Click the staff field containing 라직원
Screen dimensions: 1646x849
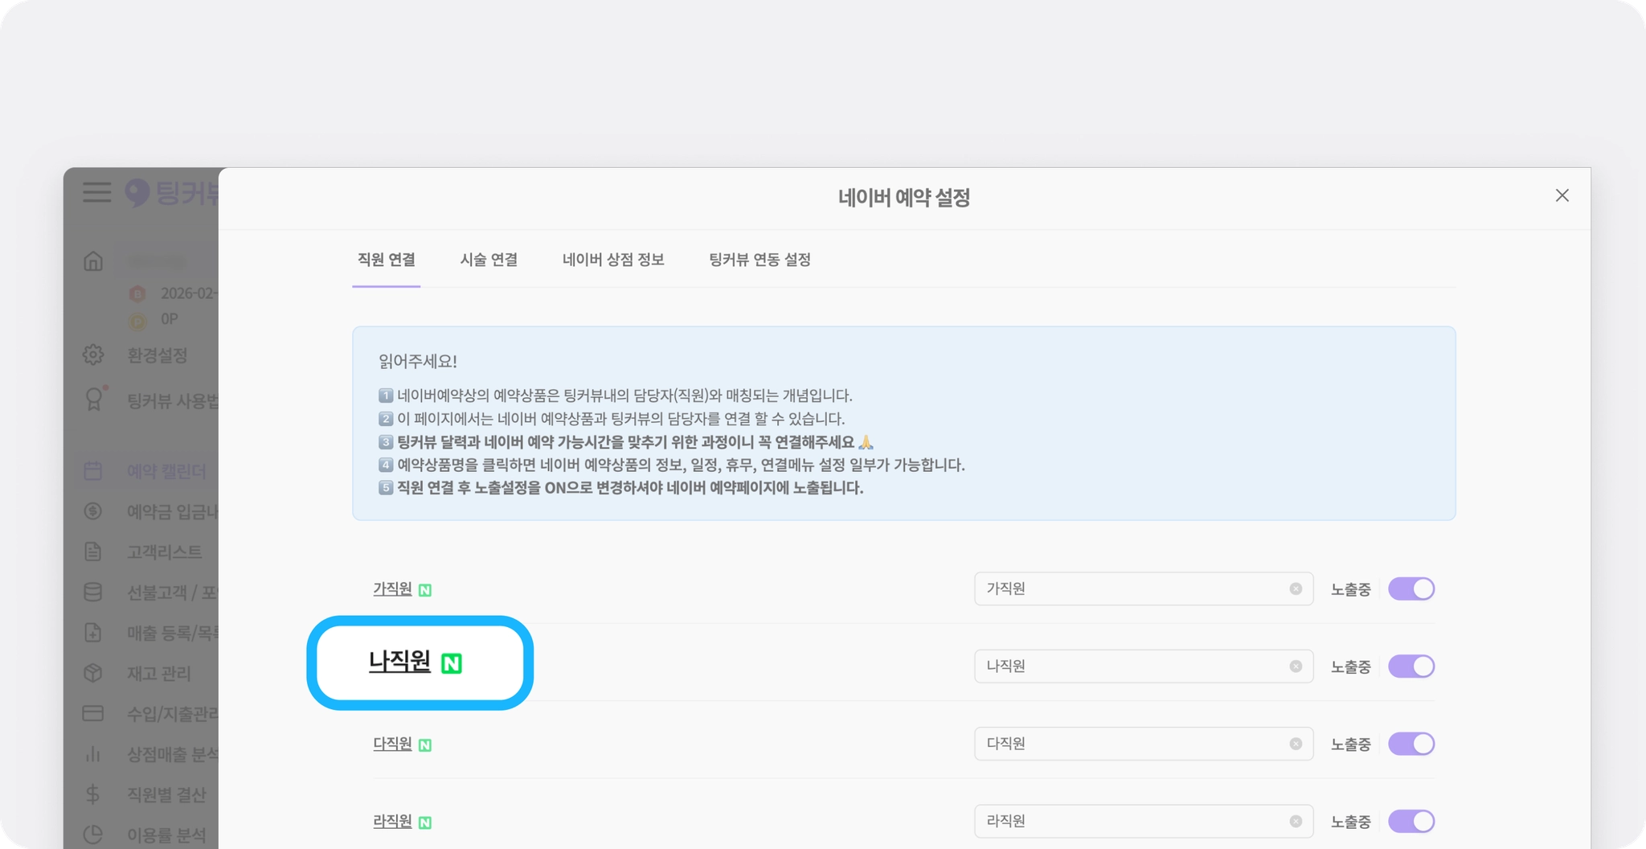(x=1144, y=821)
